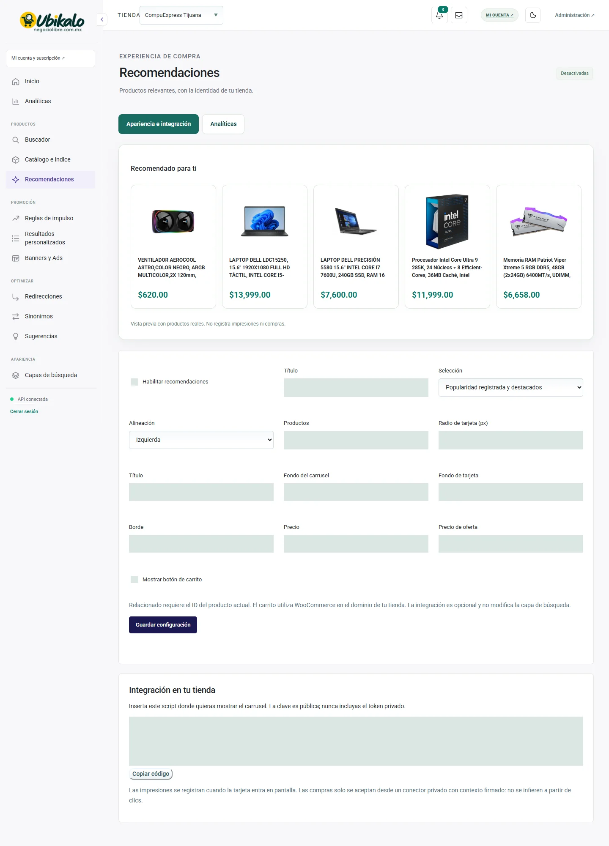
Task: Switch to the Analíticas tab
Action: [223, 124]
